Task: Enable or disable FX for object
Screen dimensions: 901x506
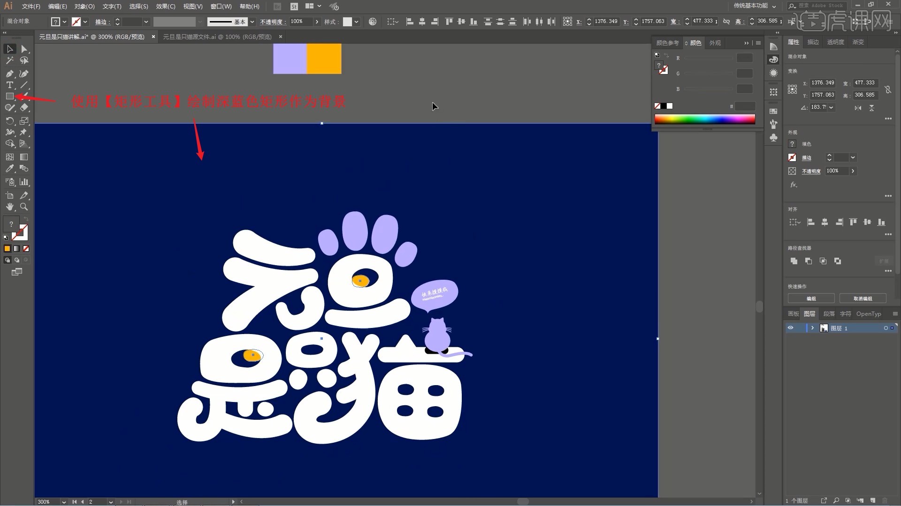Action: click(x=794, y=184)
